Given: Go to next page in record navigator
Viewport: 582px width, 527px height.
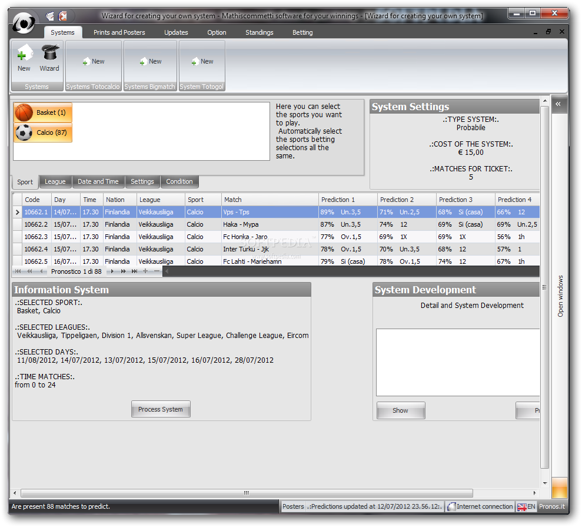Looking at the screenshot, I should (x=123, y=271).
